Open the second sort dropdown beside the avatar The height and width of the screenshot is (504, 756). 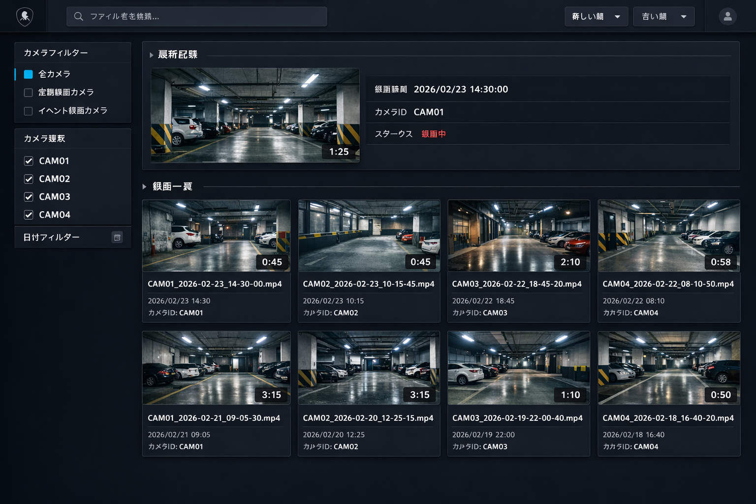point(663,16)
